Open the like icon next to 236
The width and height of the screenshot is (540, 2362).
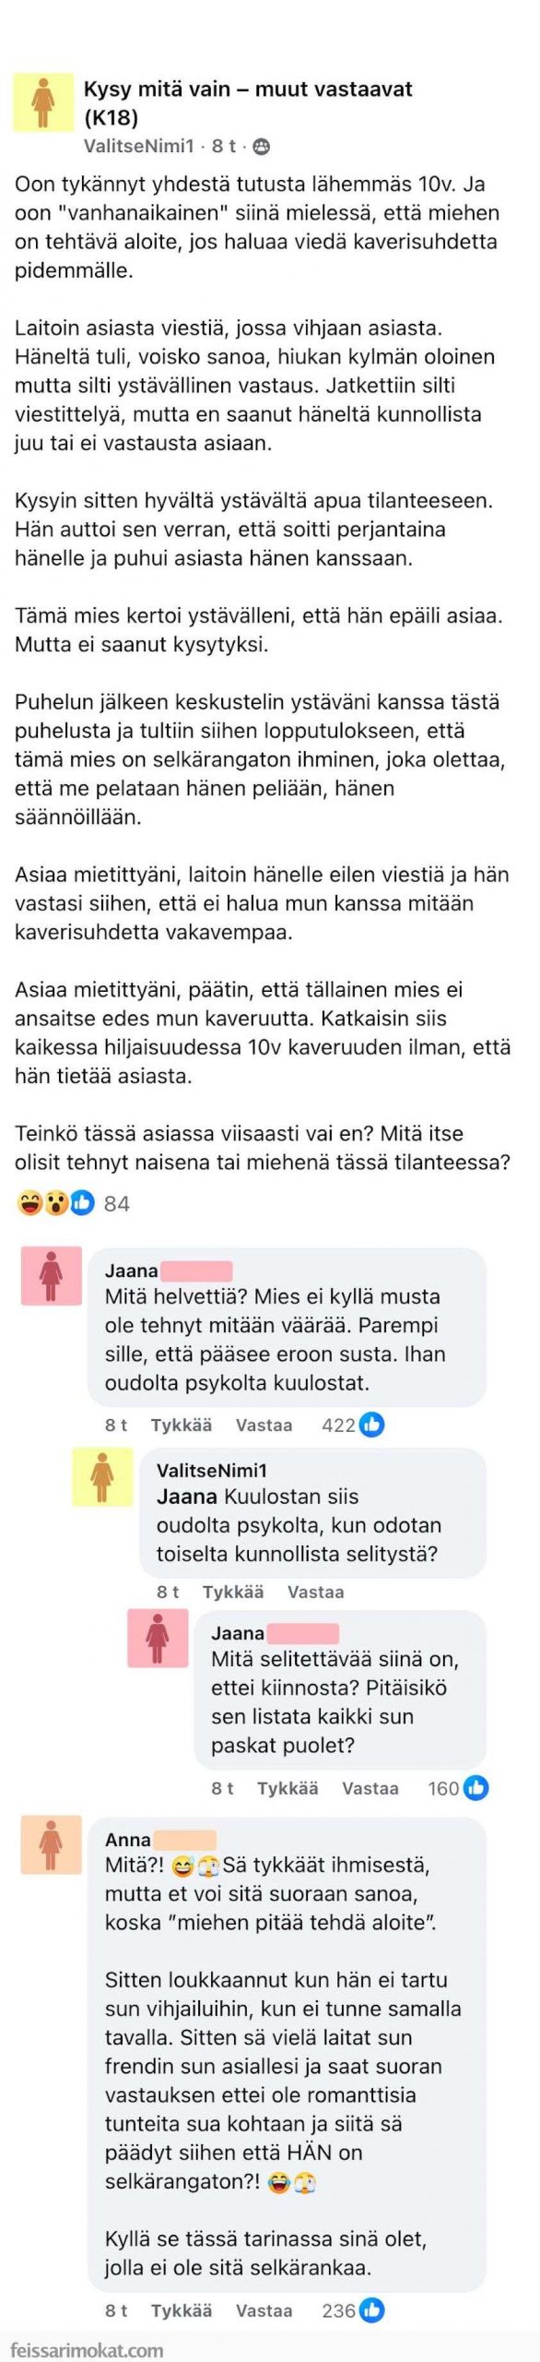point(372,2310)
